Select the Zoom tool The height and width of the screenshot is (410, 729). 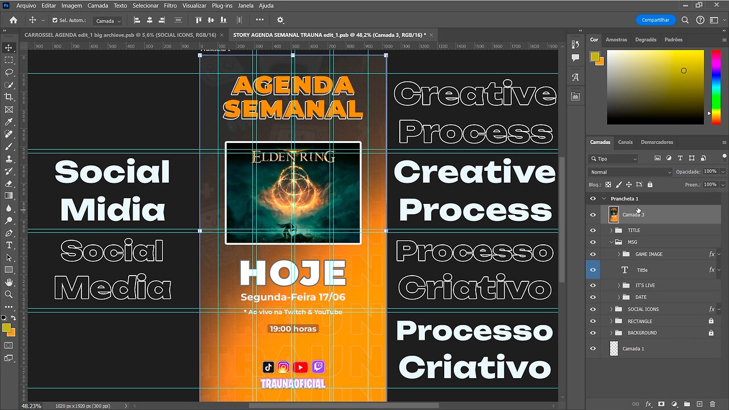pyautogui.click(x=9, y=294)
